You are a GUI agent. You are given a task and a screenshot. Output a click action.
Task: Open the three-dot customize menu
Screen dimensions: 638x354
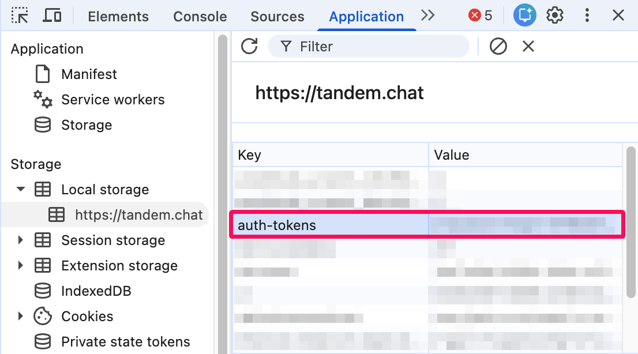click(x=587, y=16)
